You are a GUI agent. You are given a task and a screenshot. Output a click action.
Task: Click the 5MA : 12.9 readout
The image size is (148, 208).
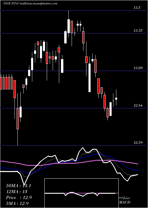pyautogui.click(x=17, y=203)
